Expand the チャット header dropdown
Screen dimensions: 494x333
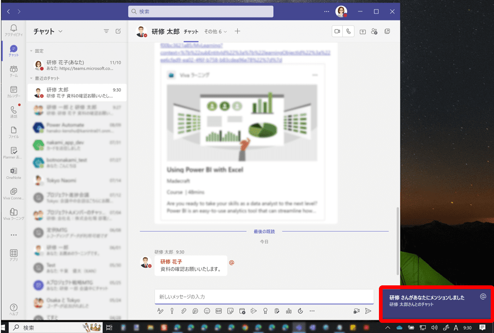60,31
